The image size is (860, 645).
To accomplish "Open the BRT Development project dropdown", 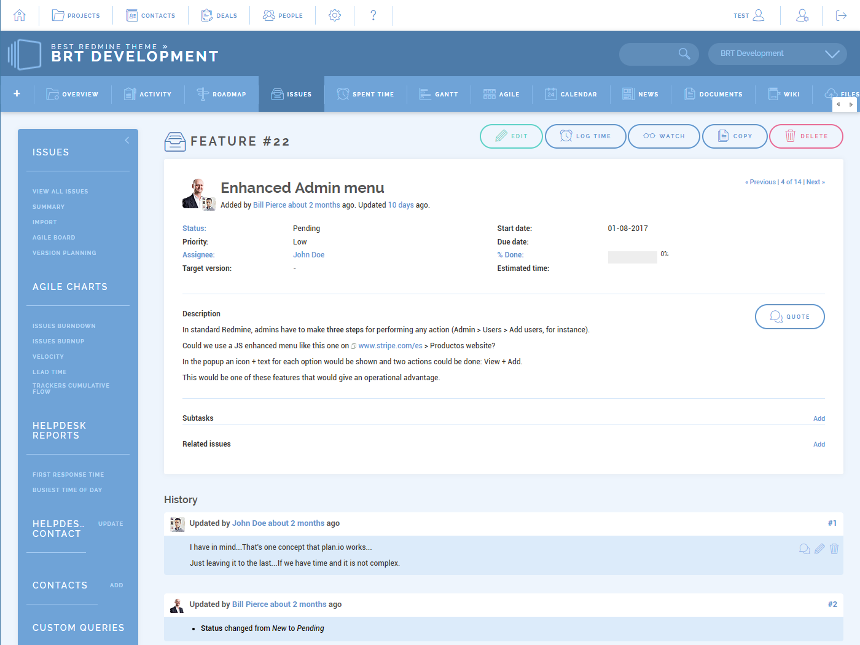I will pyautogui.click(x=777, y=54).
